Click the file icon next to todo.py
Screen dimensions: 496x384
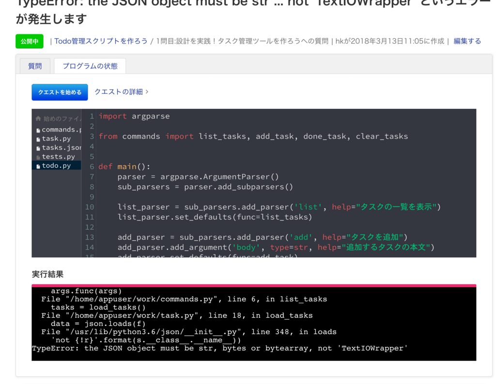[38, 166]
